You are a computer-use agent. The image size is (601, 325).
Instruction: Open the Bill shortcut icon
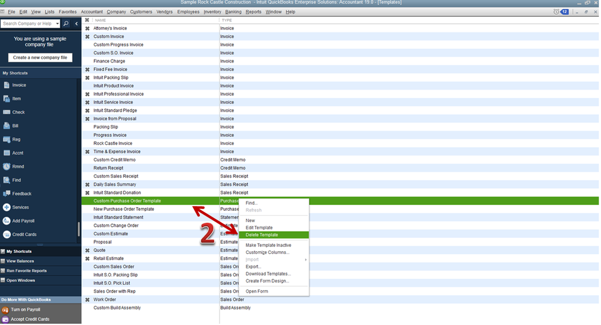(7, 126)
